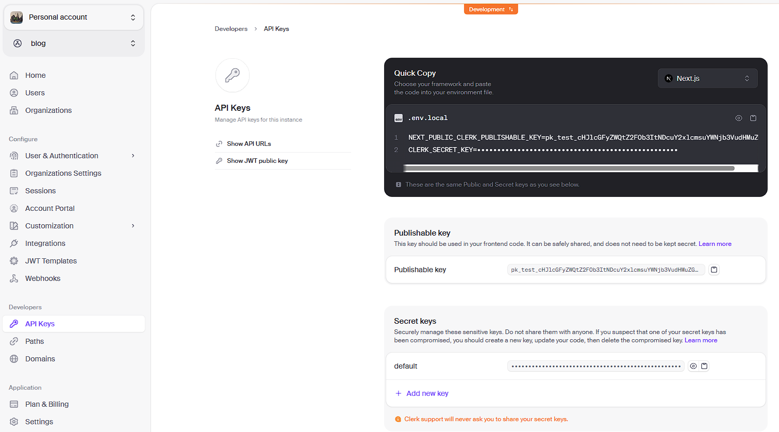Click the Personal account avatar image
The image size is (779, 432).
[x=16, y=18]
